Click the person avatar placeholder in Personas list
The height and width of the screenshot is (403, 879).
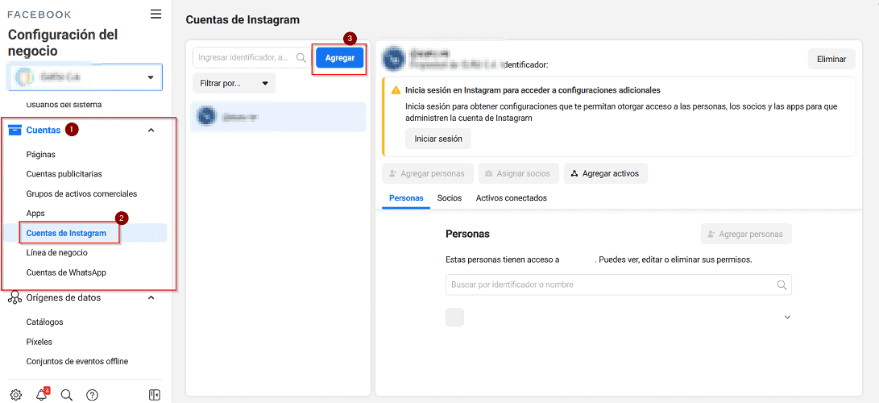click(x=454, y=318)
